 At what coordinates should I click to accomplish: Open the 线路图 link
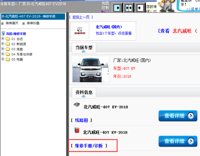(81, 120)
